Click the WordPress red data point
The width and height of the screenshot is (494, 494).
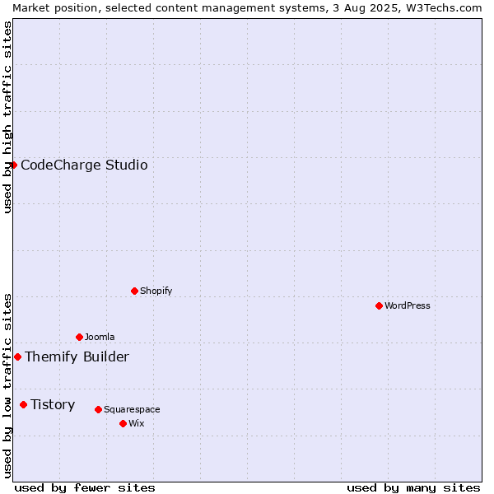click(x=379, y=305)
